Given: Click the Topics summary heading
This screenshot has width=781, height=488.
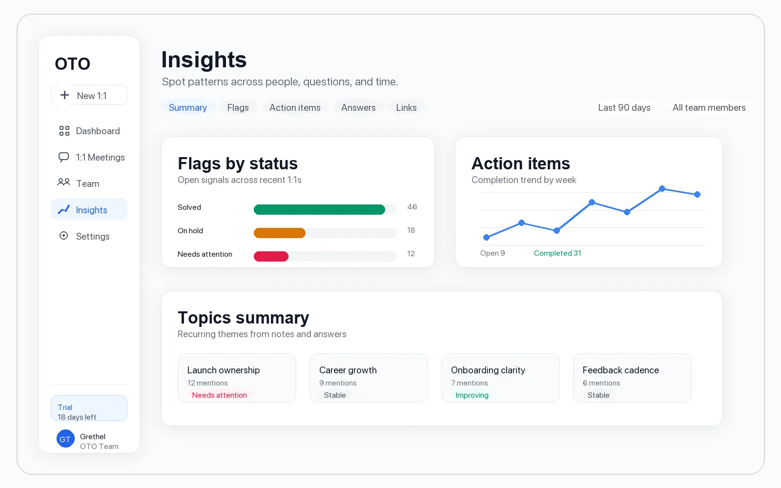Looking at the screenshot, I should click(244, 318).
